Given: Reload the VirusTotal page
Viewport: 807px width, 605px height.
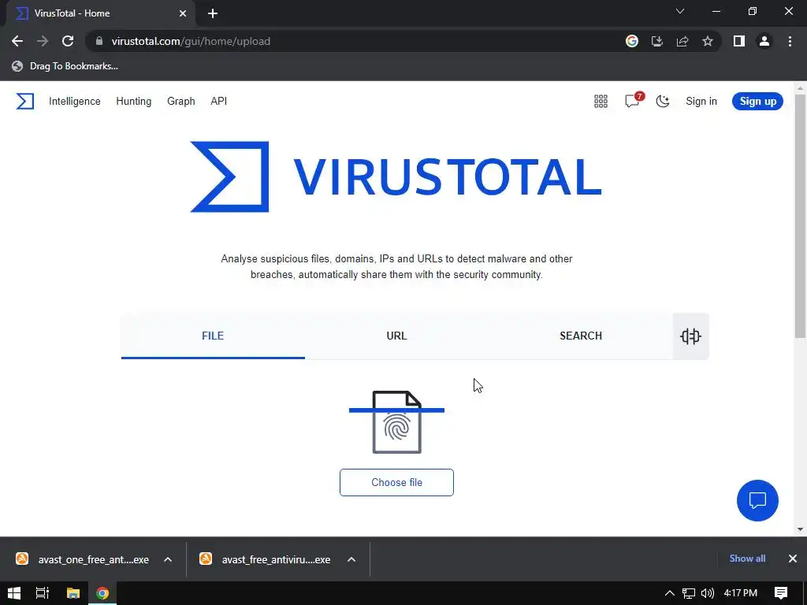Looking at the screenshot, I should (x=68, y=41).
